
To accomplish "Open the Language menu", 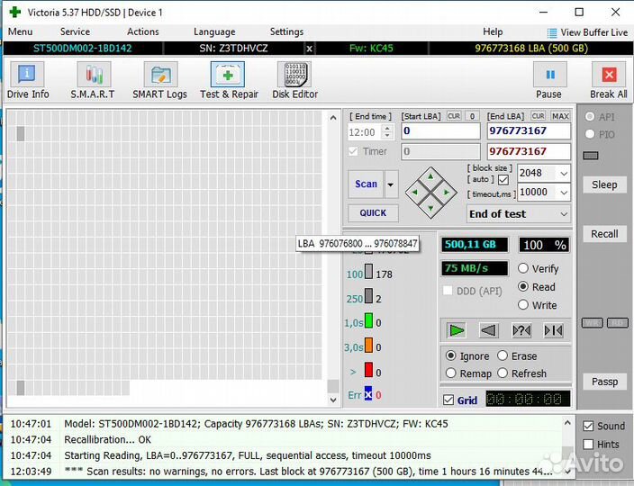I will (x=214, y=31).
